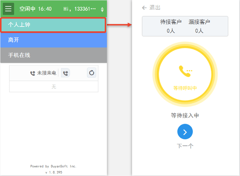Image resolution: width=240 pixels, height=176 pixels.
Task: Choose the 离开 status option
Action: 53,40
